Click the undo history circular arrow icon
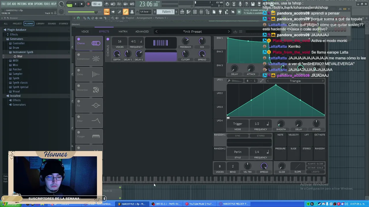369x207 pixels. point(227,4)
